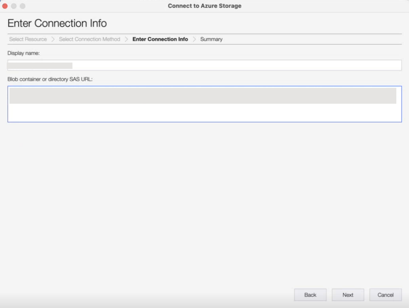Image resolution: width=409 pixels, height=308 pixels.
Task: Click the gray zoom window button
Action: (23, 6)
